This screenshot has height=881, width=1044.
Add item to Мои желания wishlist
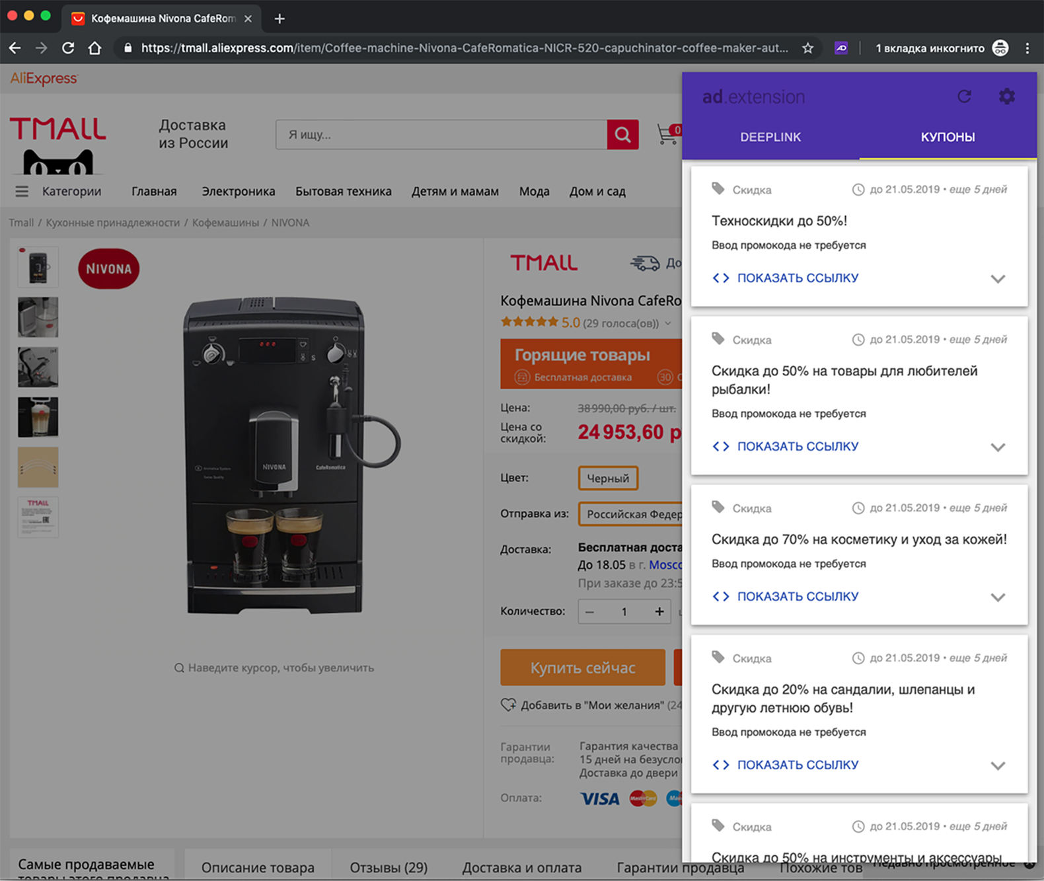pyautogui.click(x=508, y=705)
